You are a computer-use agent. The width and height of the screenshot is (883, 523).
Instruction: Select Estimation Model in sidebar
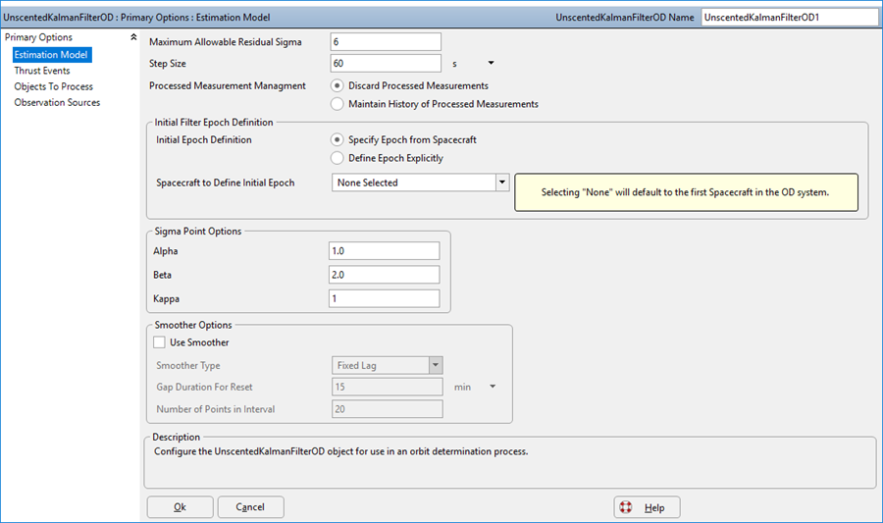(x=52, y=55)
